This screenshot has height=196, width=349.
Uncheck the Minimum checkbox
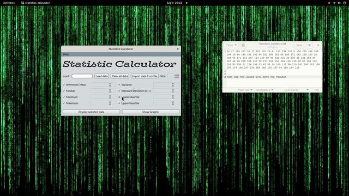[64, 97]
